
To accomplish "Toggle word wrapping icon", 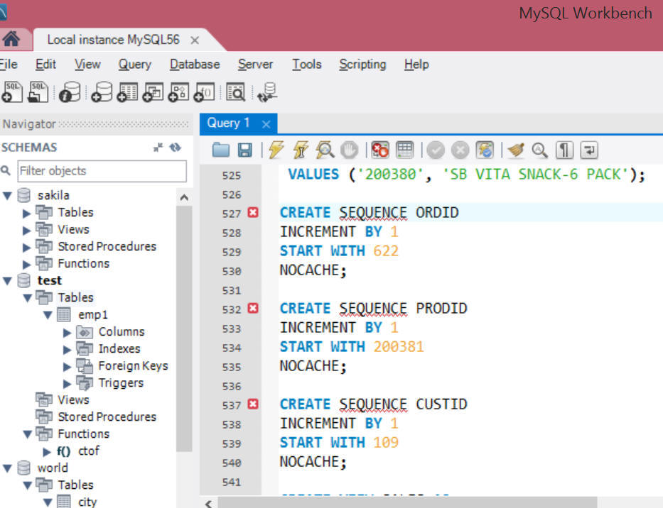I will [x=589, y=150].
